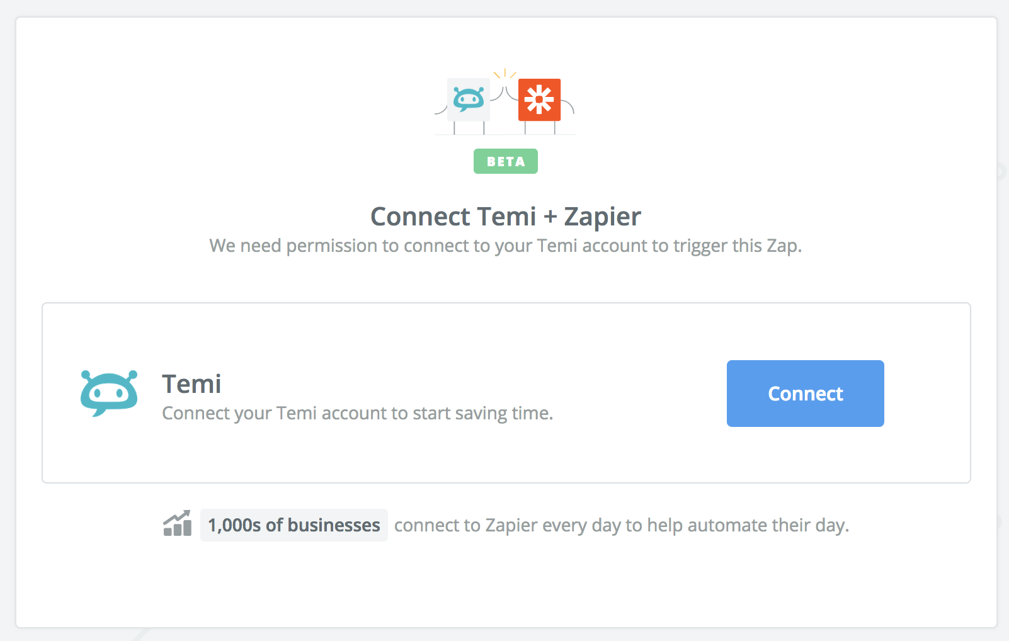Image resolution: width=1009 pixels, height=641 pixels.
Task: Click the green BETA badge
Action: coord(506,161)
